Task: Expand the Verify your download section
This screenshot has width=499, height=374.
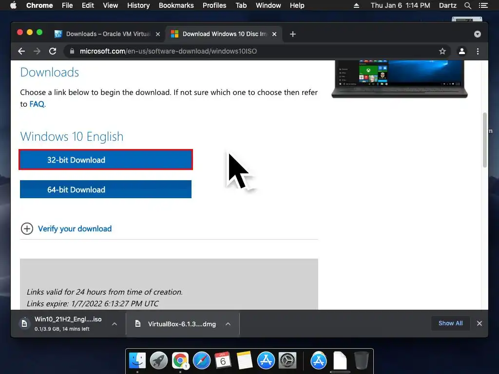Action: (27, 229)
